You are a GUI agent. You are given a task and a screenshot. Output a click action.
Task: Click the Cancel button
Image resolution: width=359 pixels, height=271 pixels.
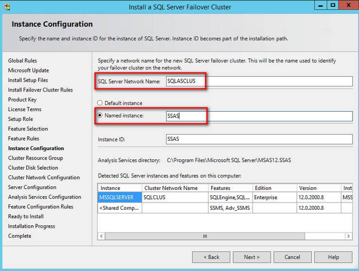[x=292, y=257]
